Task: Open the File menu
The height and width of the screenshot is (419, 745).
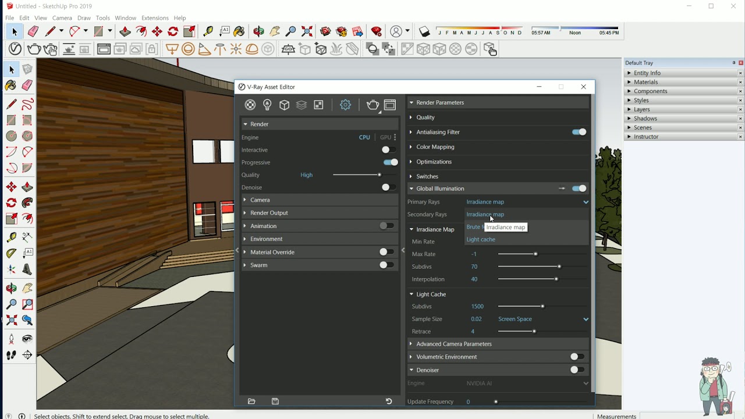Action: [10, 18]
